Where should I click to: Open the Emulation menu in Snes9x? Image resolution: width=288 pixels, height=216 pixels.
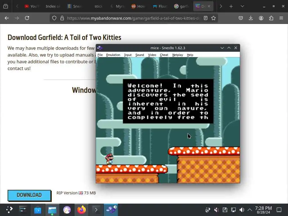pos(113,55)
